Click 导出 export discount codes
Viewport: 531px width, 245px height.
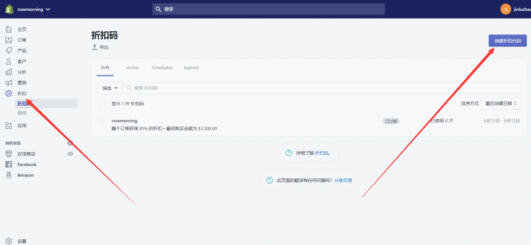(x=100, y=48)
